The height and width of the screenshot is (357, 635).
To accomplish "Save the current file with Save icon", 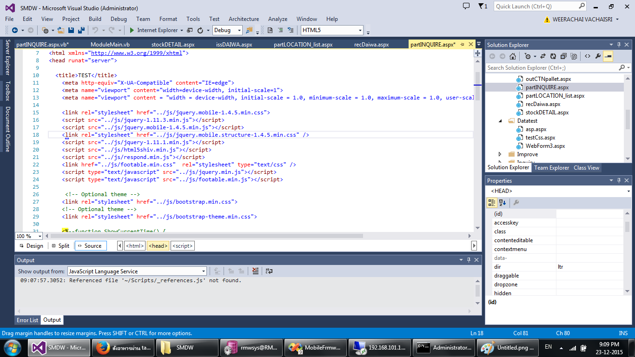I will pos(71,30).
